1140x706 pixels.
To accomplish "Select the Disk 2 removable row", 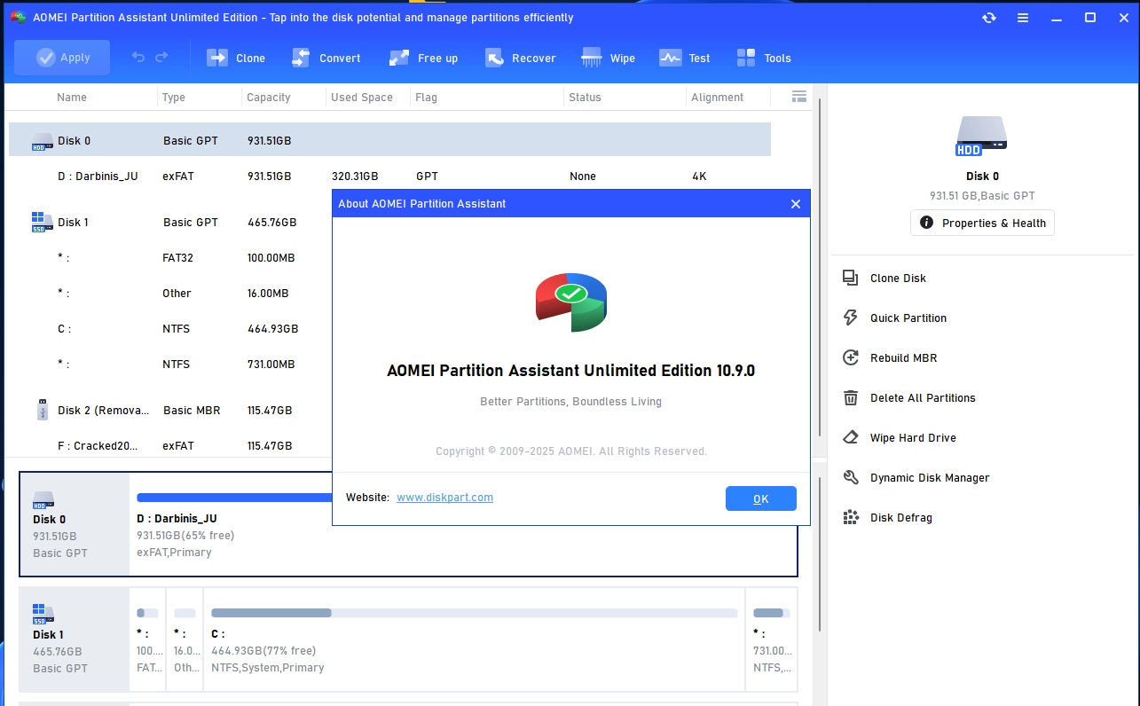I will pos(170,411).
